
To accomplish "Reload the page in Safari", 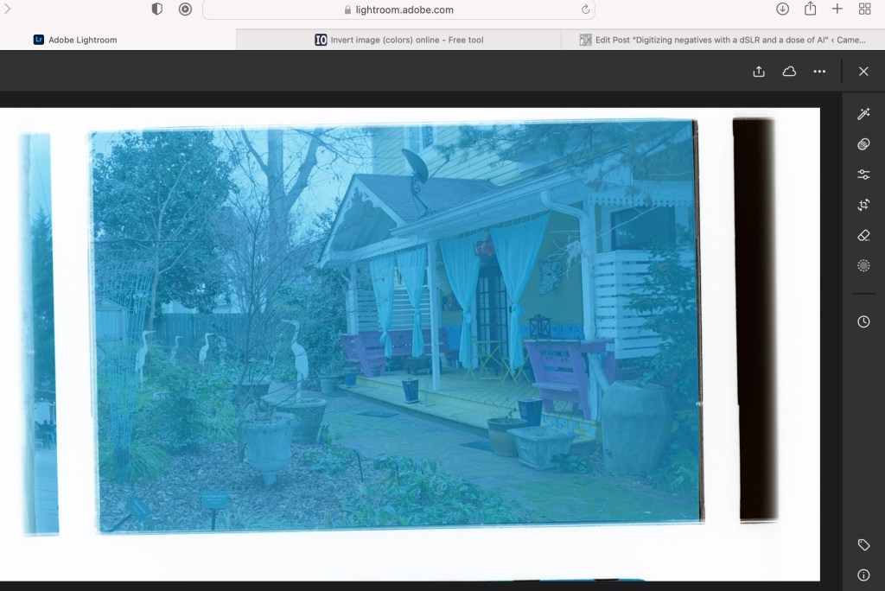I will 585,10.
